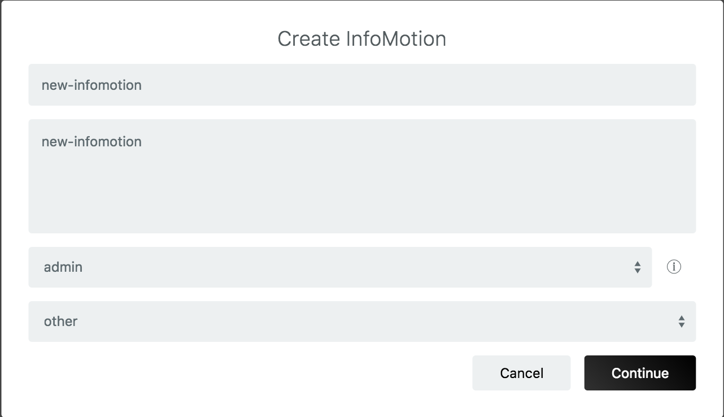The image size is (724, 417).
Task: Expand the other category dropdown
Action: coord(362,322)
